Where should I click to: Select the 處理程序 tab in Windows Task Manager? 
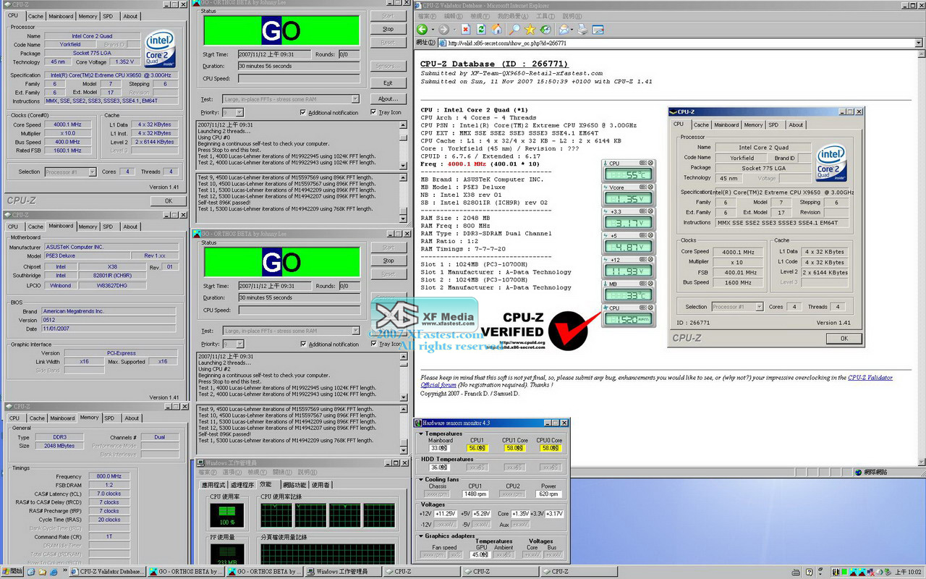241,484
